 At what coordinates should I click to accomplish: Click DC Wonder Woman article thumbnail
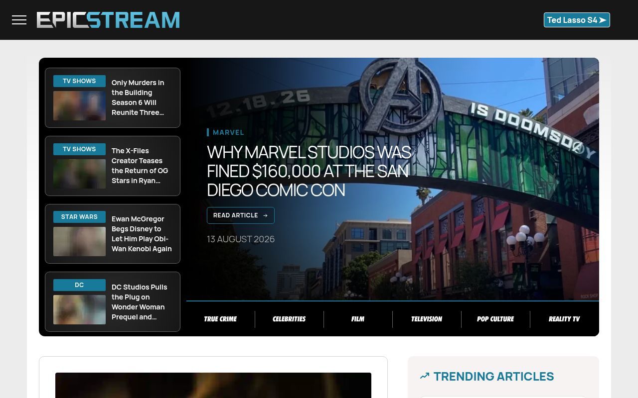click(79, 309)
